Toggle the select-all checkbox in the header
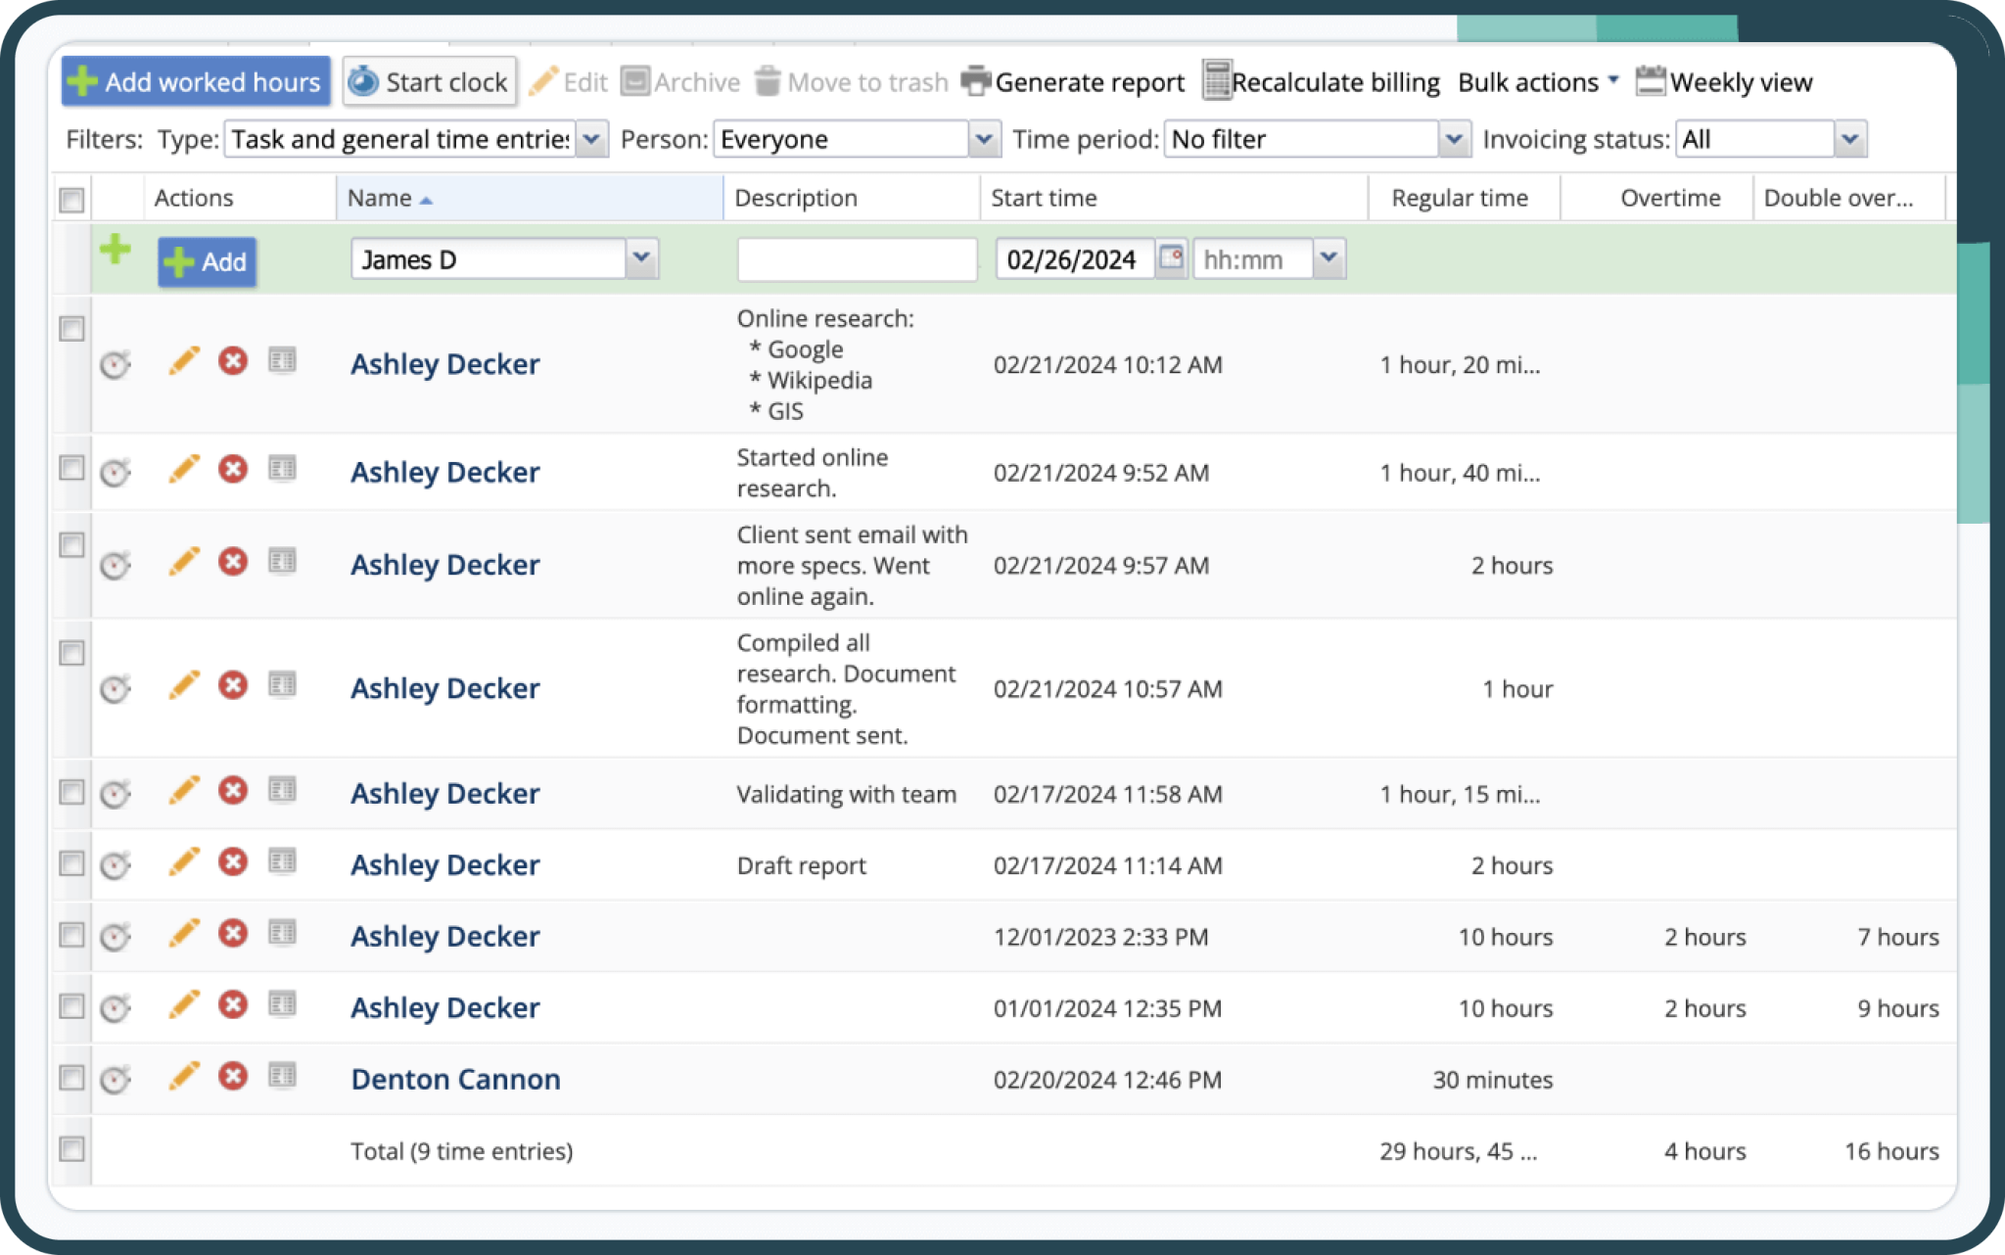 [71, 201]
